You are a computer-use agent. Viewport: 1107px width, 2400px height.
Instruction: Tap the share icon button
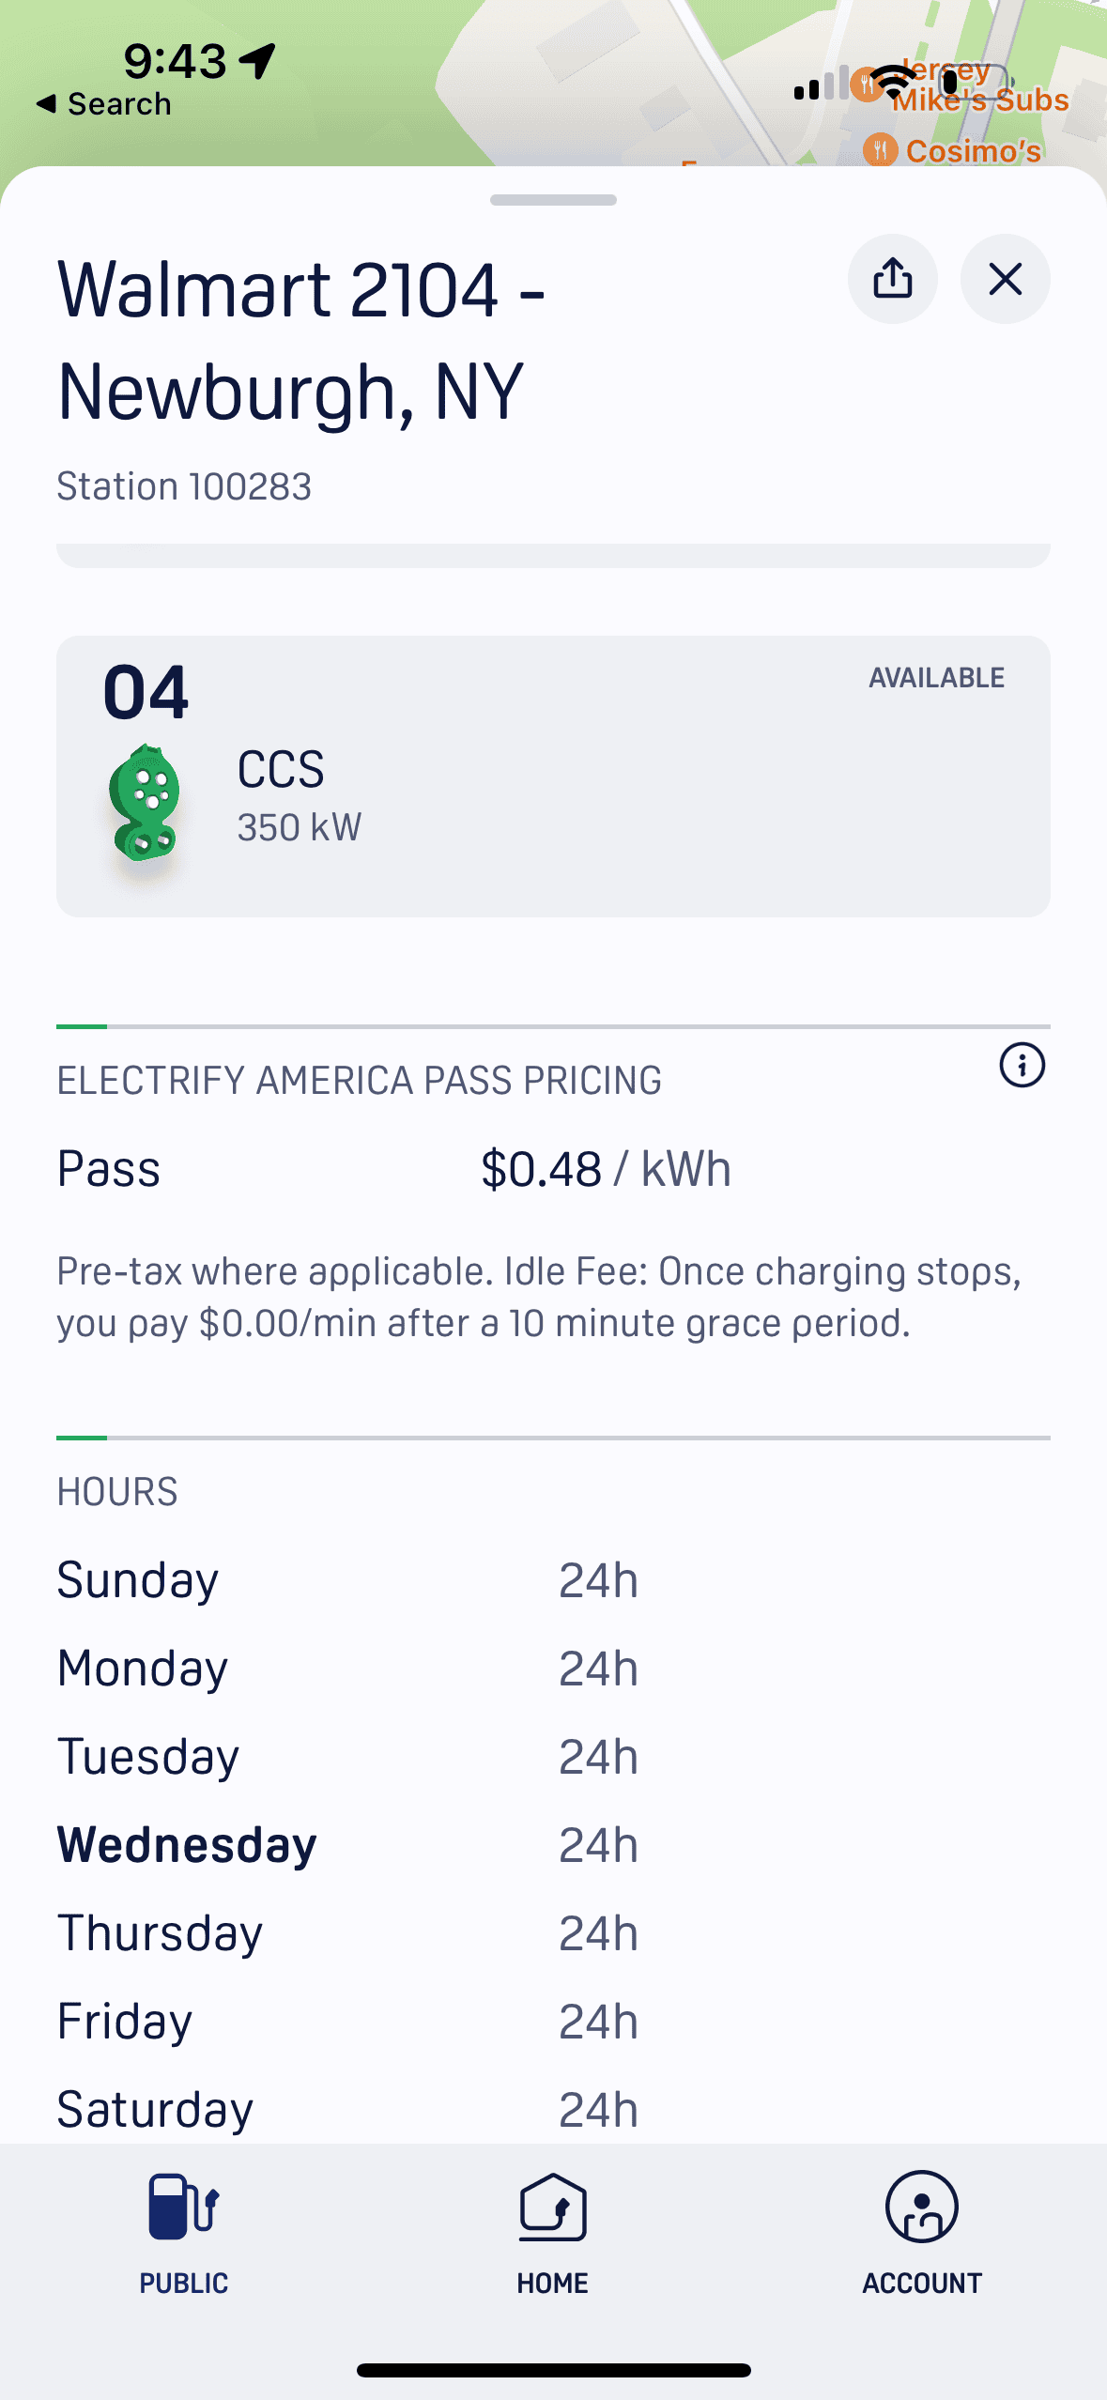pos(892,279)
